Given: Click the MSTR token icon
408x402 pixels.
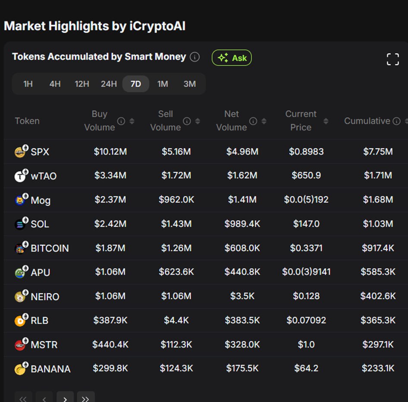Looking at the screenshot, I should (21, 344).
